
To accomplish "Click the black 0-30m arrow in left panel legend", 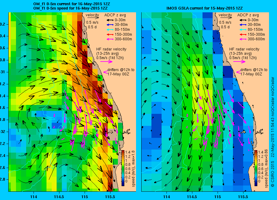I will coord(110,20).
